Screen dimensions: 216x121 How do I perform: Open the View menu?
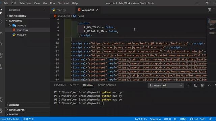point(37,3)
